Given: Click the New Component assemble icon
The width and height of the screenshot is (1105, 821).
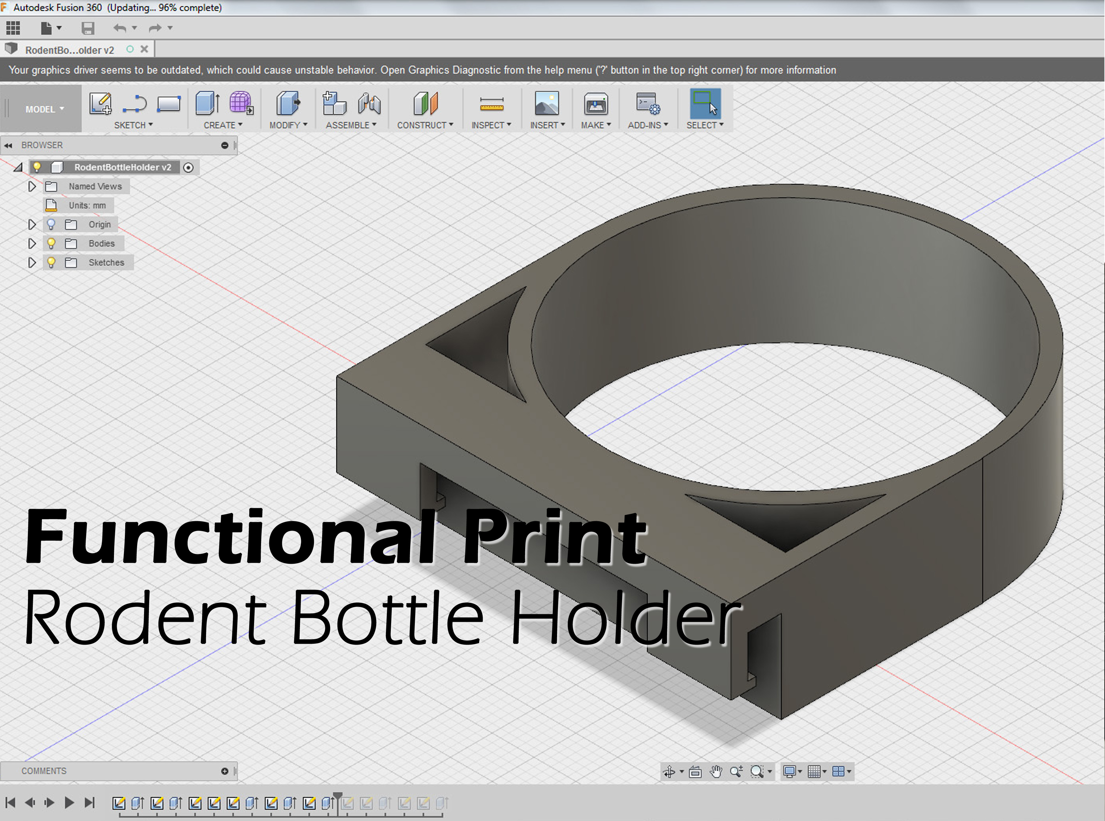Looking at the screenshot, I should pyautogui.click(x=334, y=103).
